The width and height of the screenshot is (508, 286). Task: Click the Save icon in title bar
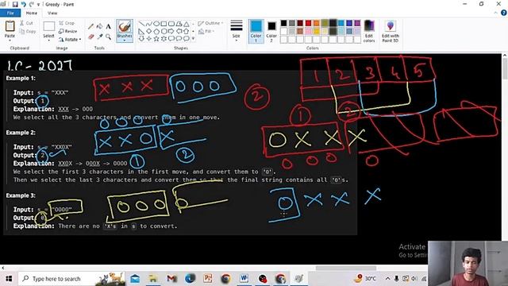[x=15, y=4]
